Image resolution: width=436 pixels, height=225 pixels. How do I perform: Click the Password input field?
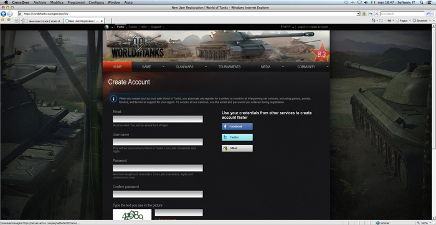click(158, 168)
